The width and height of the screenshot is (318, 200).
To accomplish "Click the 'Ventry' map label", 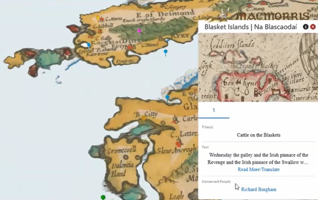I will 125,61.
